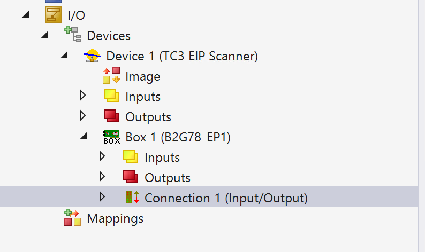
Task: Click the I/O node icon
Action: pyautogui.click(x=53, y=15)
